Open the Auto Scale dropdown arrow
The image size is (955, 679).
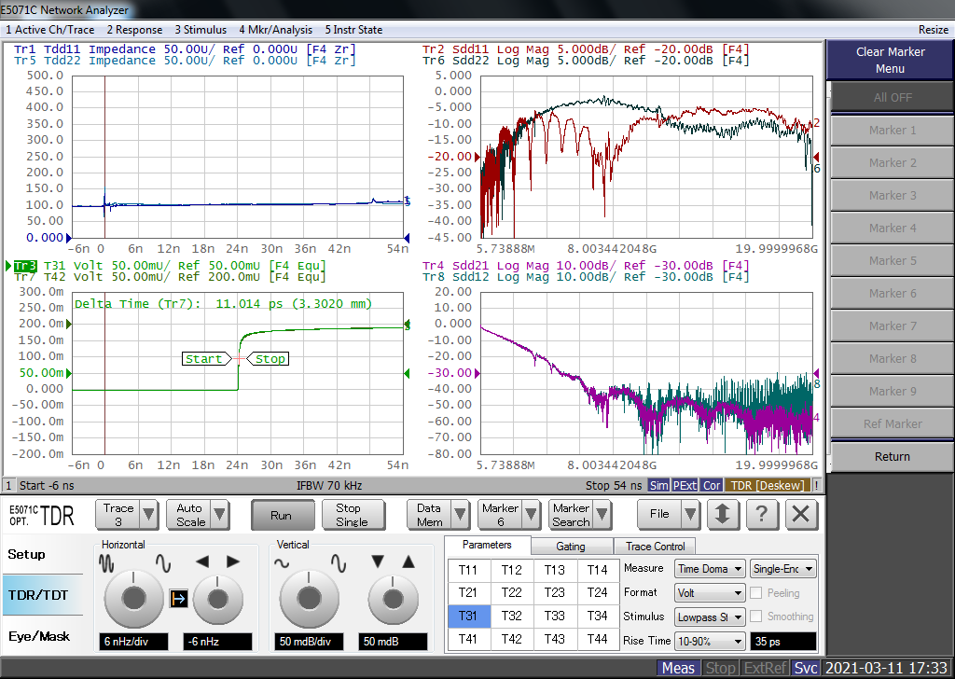coord(220,514)
